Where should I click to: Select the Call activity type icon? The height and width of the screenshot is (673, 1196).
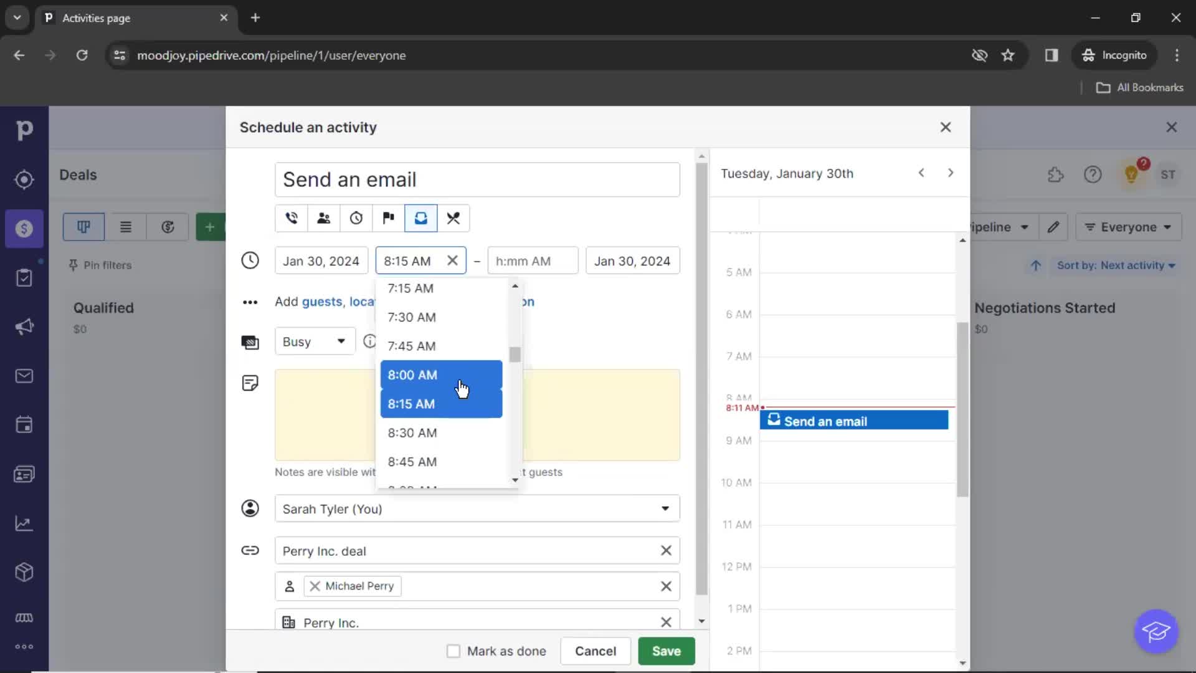(x=291, y=218)
